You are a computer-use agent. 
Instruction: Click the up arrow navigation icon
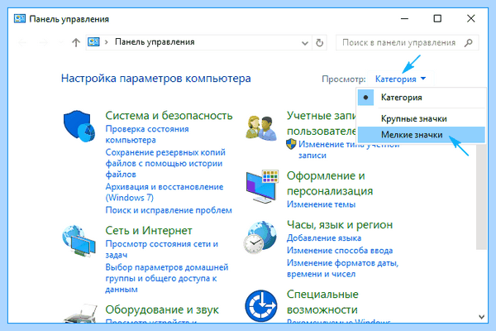[76, 42]
